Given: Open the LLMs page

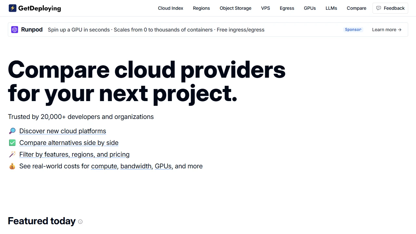Looking at the screenshot, I should pyautogui.click(x=331, y=8).
